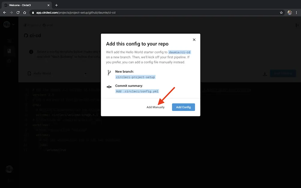301x188 pixels.
Task: View site security lock icon
Action: 33,13
